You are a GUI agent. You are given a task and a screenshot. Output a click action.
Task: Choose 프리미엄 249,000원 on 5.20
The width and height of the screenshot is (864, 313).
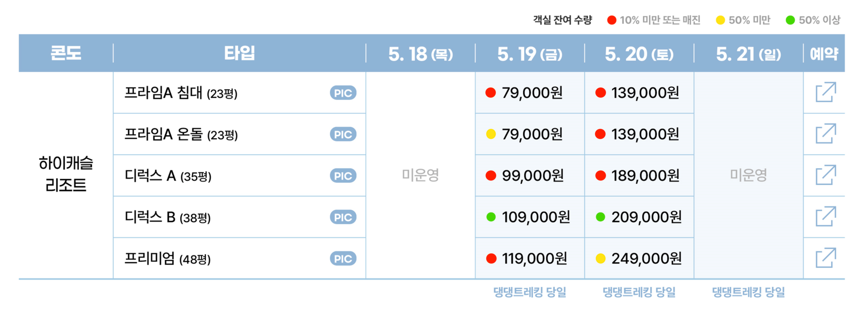point(639,258)
